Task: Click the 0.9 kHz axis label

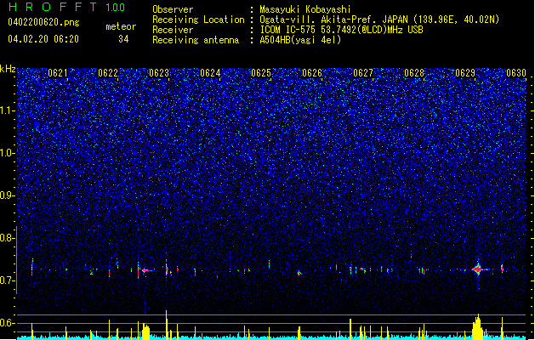Action: (x=8, y=195)
